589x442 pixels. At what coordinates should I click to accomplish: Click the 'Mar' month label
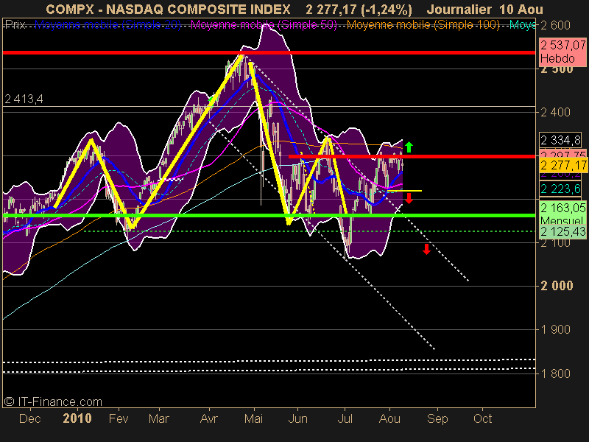(x=159, y=418)
